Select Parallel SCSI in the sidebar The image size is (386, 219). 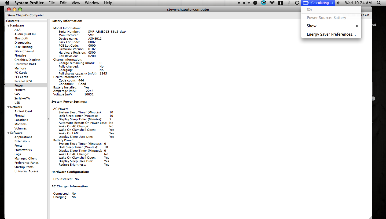pyautogui.click(x=23, y=81)
